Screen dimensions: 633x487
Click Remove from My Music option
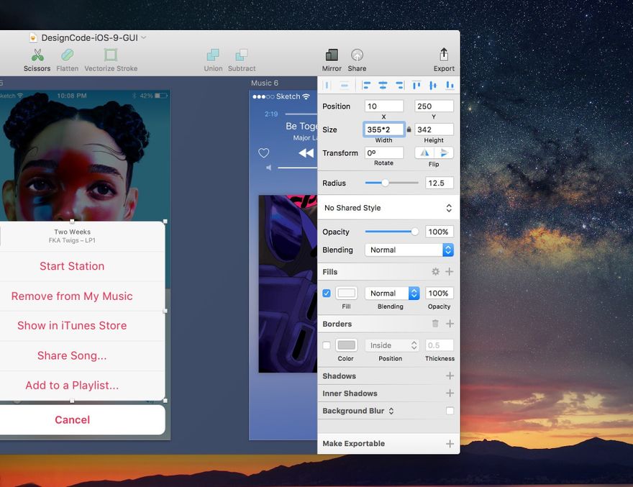click(x=72, y=296)
